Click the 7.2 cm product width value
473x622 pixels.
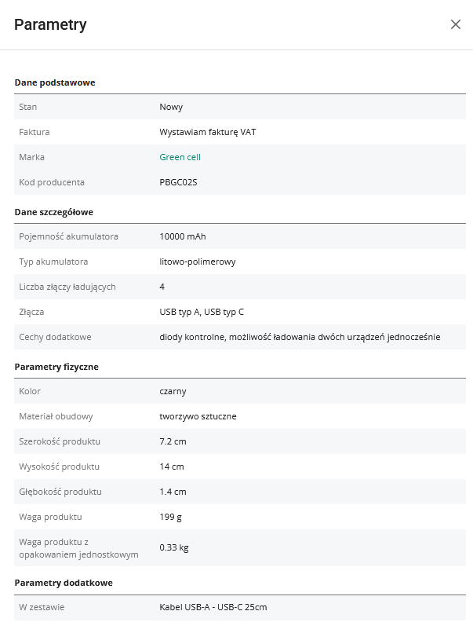[x=173, y=441]
